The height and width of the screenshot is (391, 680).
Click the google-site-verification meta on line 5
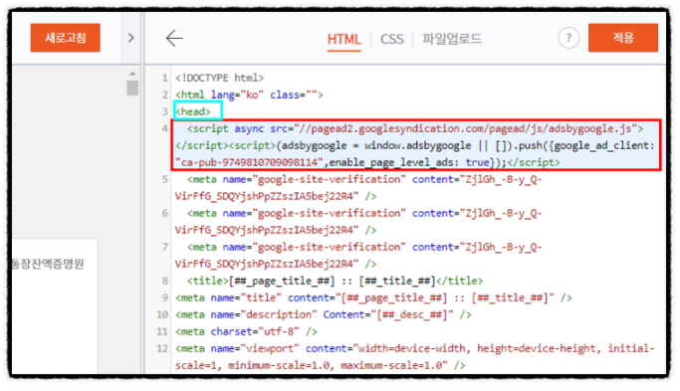pos(358,188)
